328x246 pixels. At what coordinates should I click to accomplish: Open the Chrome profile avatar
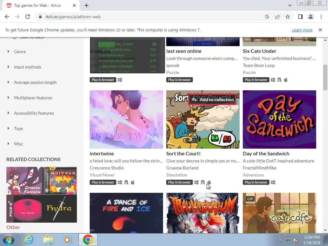pos(311,17)
